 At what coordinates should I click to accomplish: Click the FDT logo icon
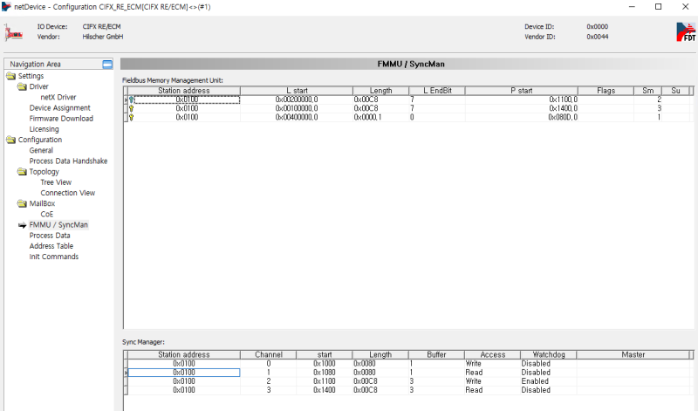(686, 32)
